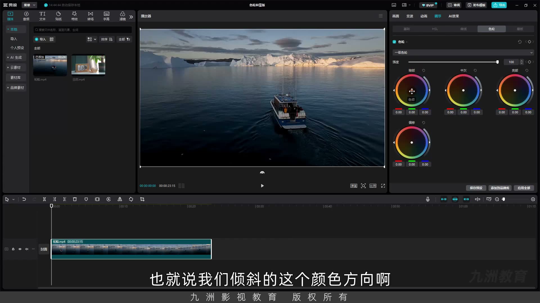Click the 保存预设 save preset button
Image resolution: width=540 pixels, height=303 pixels.
click(476, 188)
